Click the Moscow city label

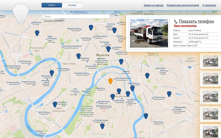pos(103,55)
